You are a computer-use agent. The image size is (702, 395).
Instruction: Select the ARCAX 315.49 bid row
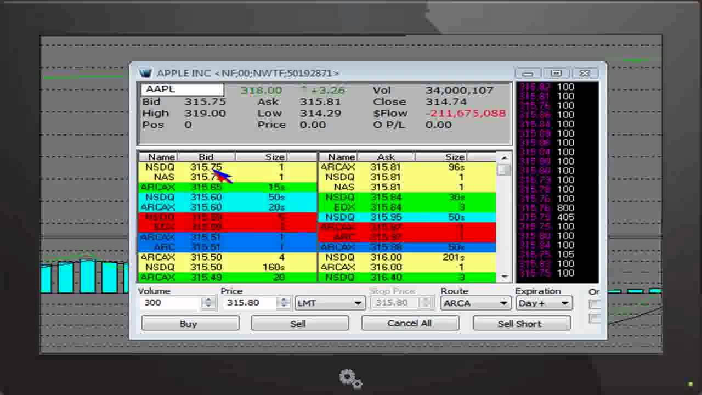(x=227, y=277)
